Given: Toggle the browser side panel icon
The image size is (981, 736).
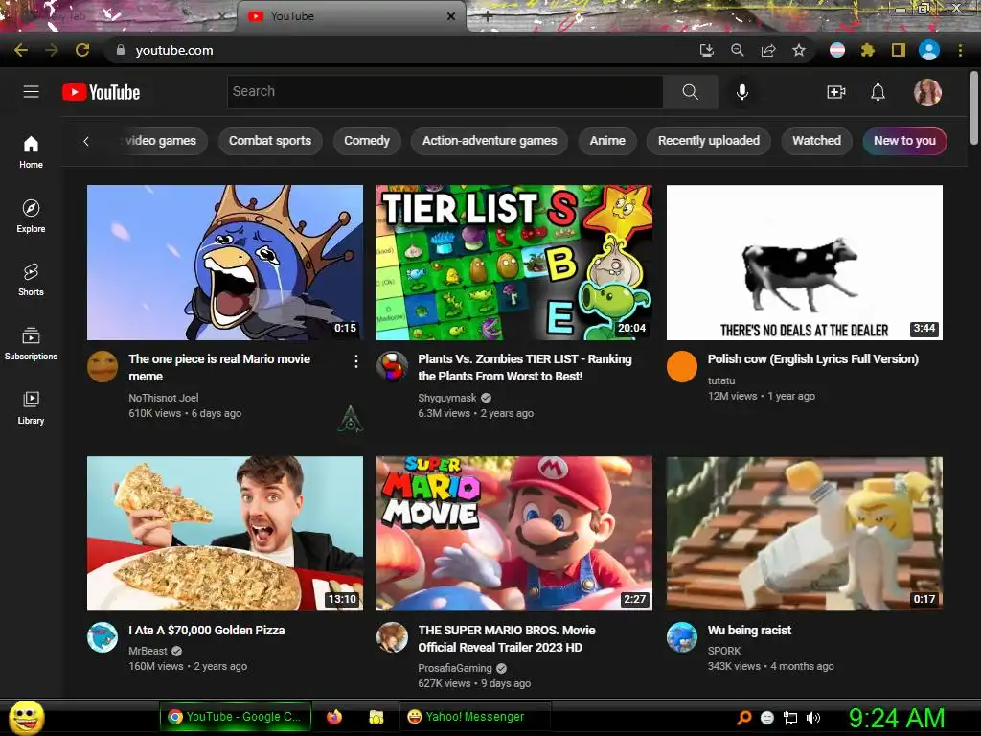Looking at the screenshot, I should click(899, 50).
